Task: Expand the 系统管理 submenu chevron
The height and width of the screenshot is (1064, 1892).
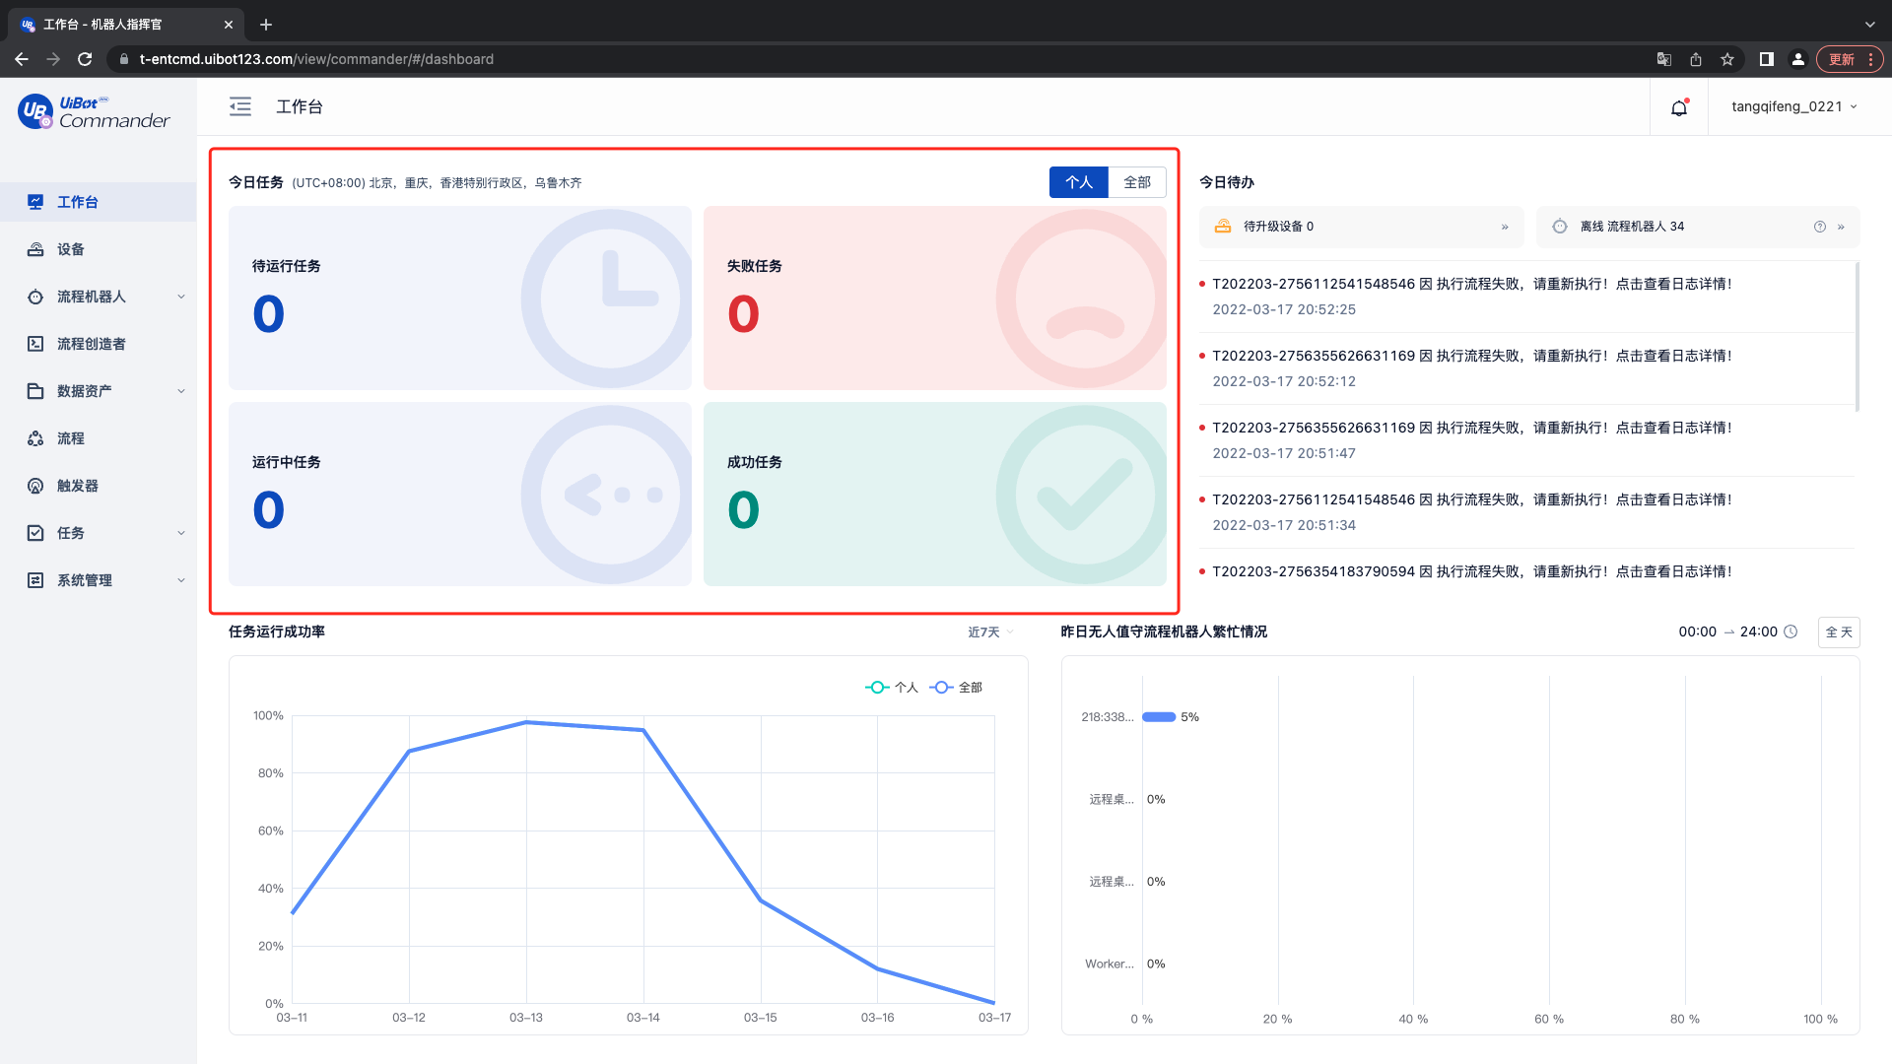Action: click(181, 580)
